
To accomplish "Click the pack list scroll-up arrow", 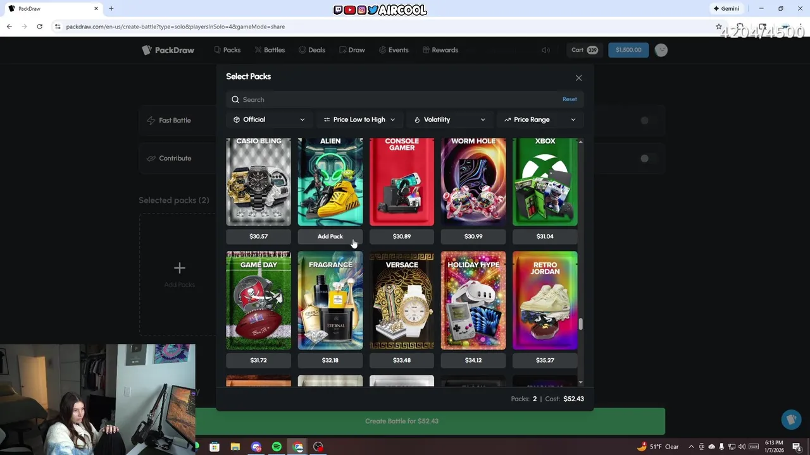I will pyautogui.click(x=580, y=142).
